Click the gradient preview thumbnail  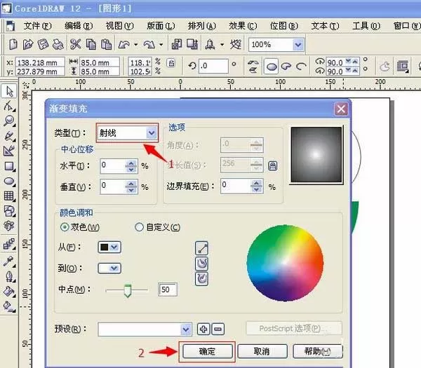pos(316,155)
